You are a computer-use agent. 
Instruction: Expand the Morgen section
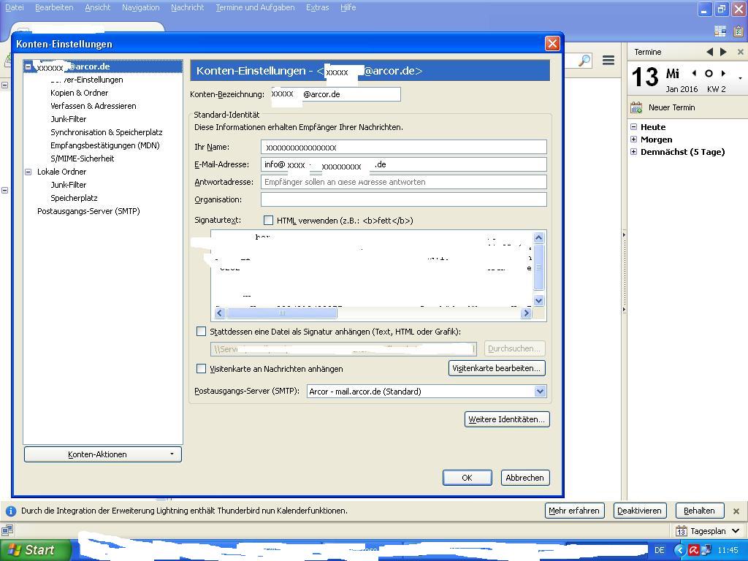point(633,140)
